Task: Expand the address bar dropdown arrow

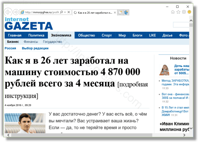Action: click(x=65, y=13)
